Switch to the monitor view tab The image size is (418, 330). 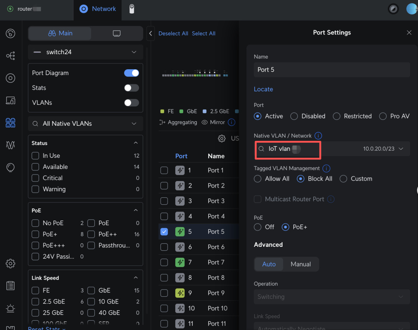coord(117,33)
